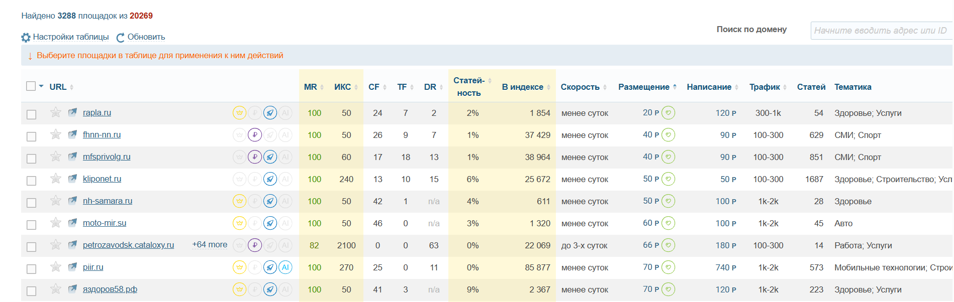954x302 pixels.
Task: Tick the checkbox for the rapla.ru row
Action: pyautogui.click(x=31, y=114)
